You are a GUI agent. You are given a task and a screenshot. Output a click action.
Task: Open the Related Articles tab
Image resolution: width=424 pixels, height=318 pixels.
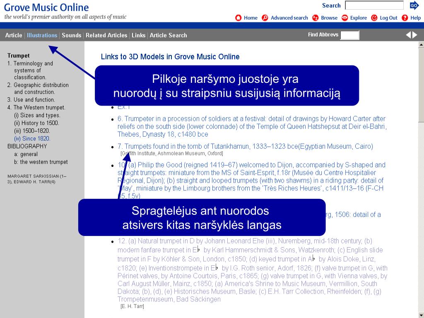coord(106,35)
